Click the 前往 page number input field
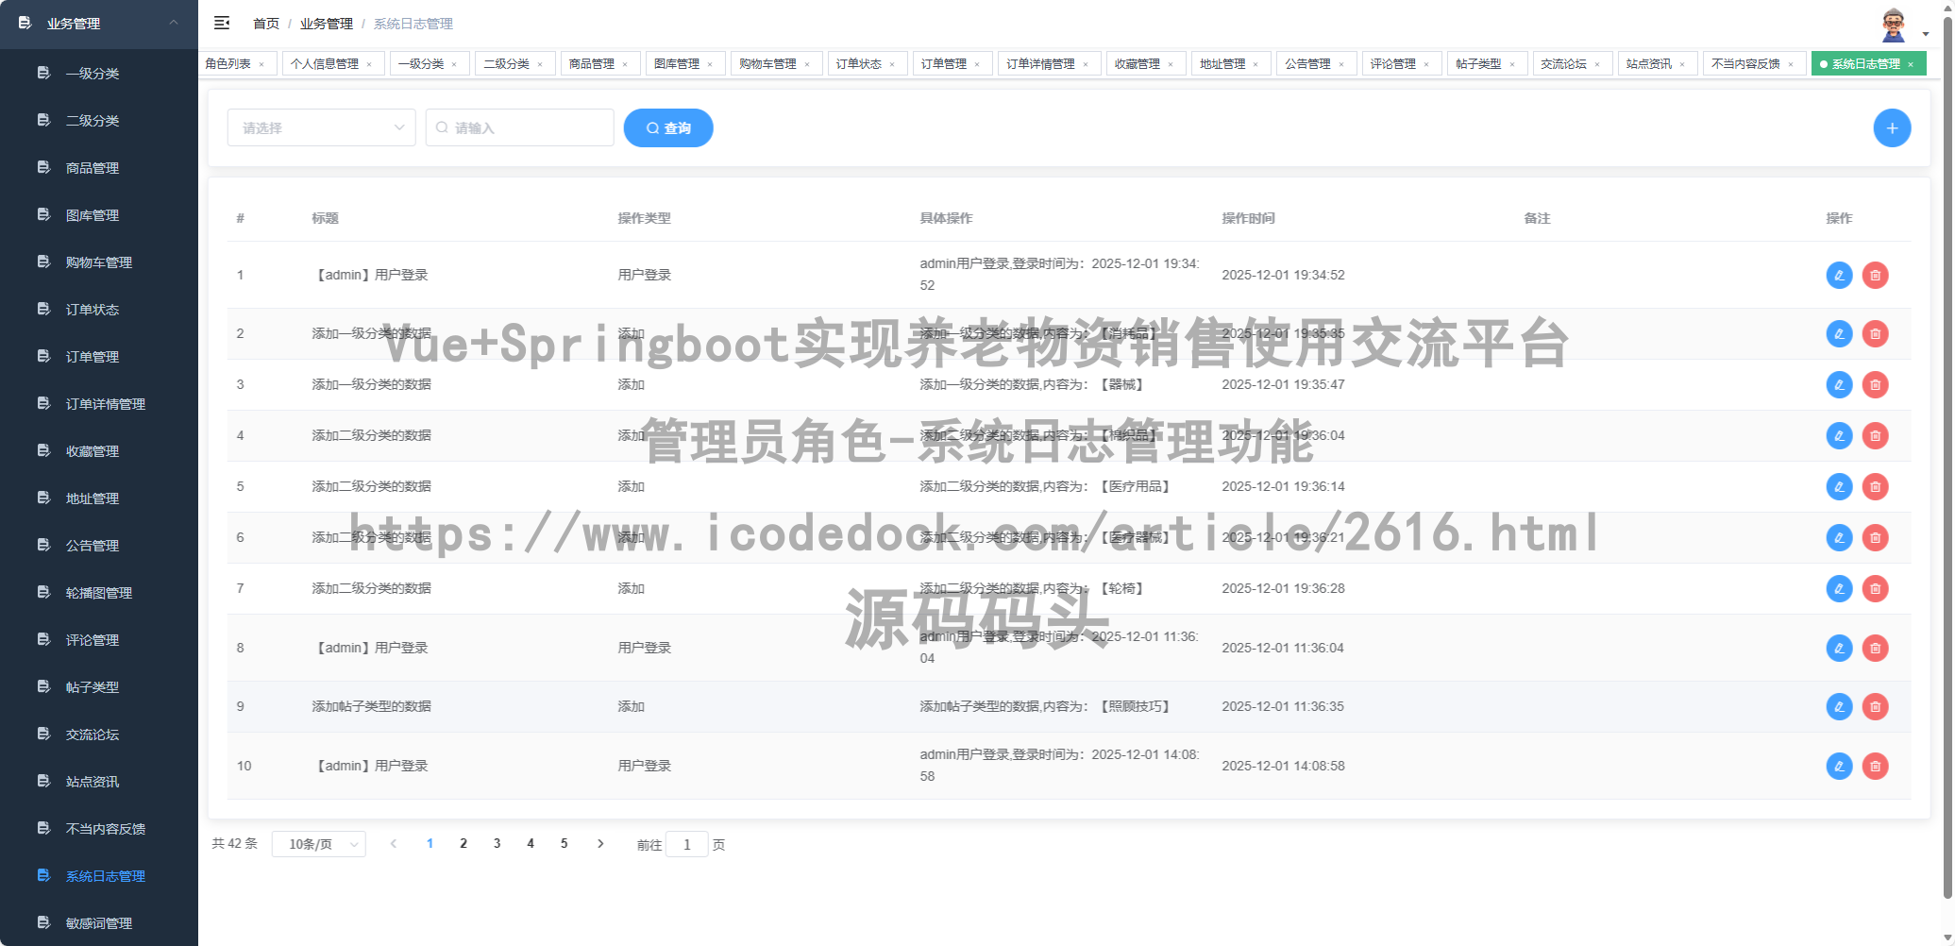 pyautogui.click(x=687, y=843)
